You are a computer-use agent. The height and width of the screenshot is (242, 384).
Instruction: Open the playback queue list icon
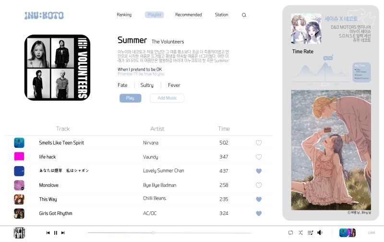tap(310, 232)
